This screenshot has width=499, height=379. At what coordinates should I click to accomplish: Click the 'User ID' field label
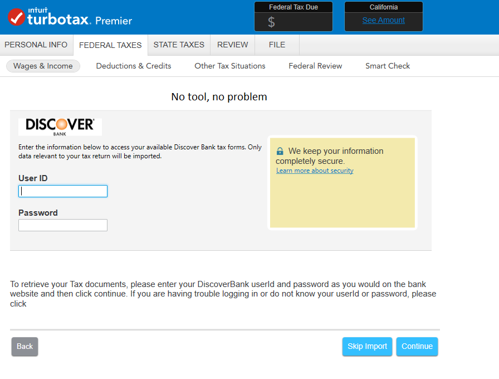(33, 178)
